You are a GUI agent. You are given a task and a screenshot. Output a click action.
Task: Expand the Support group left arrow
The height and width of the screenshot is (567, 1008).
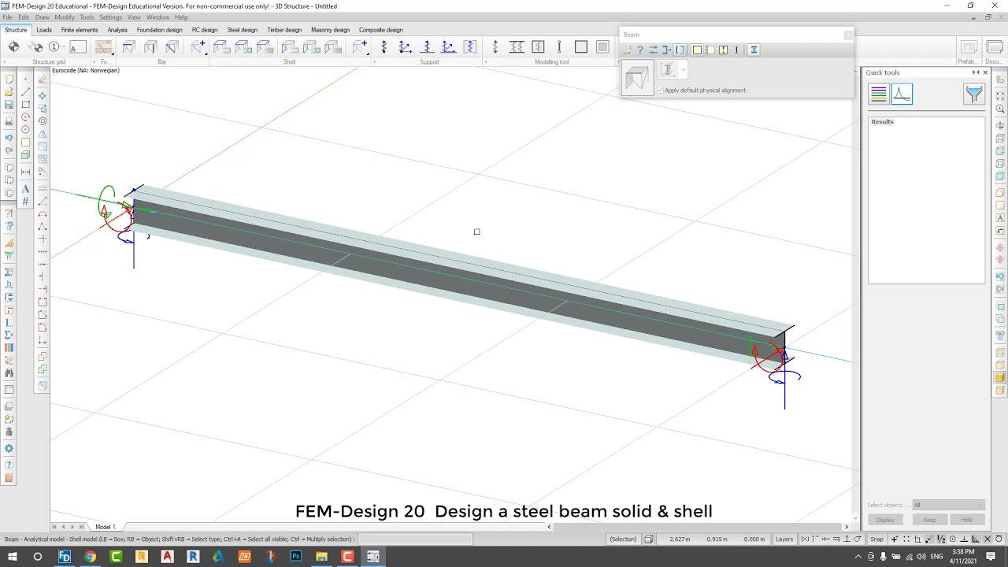coord(376,62)
